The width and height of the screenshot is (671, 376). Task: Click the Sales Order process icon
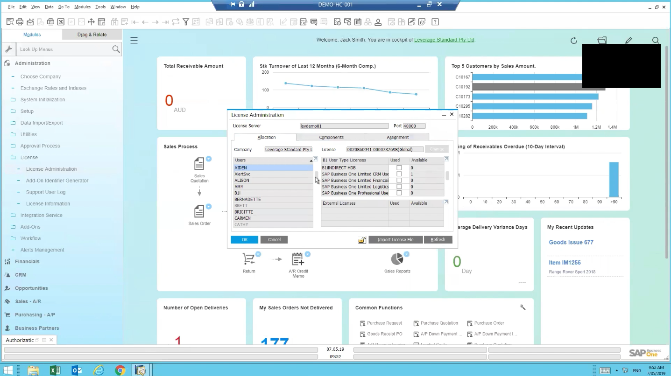[199, 211]
